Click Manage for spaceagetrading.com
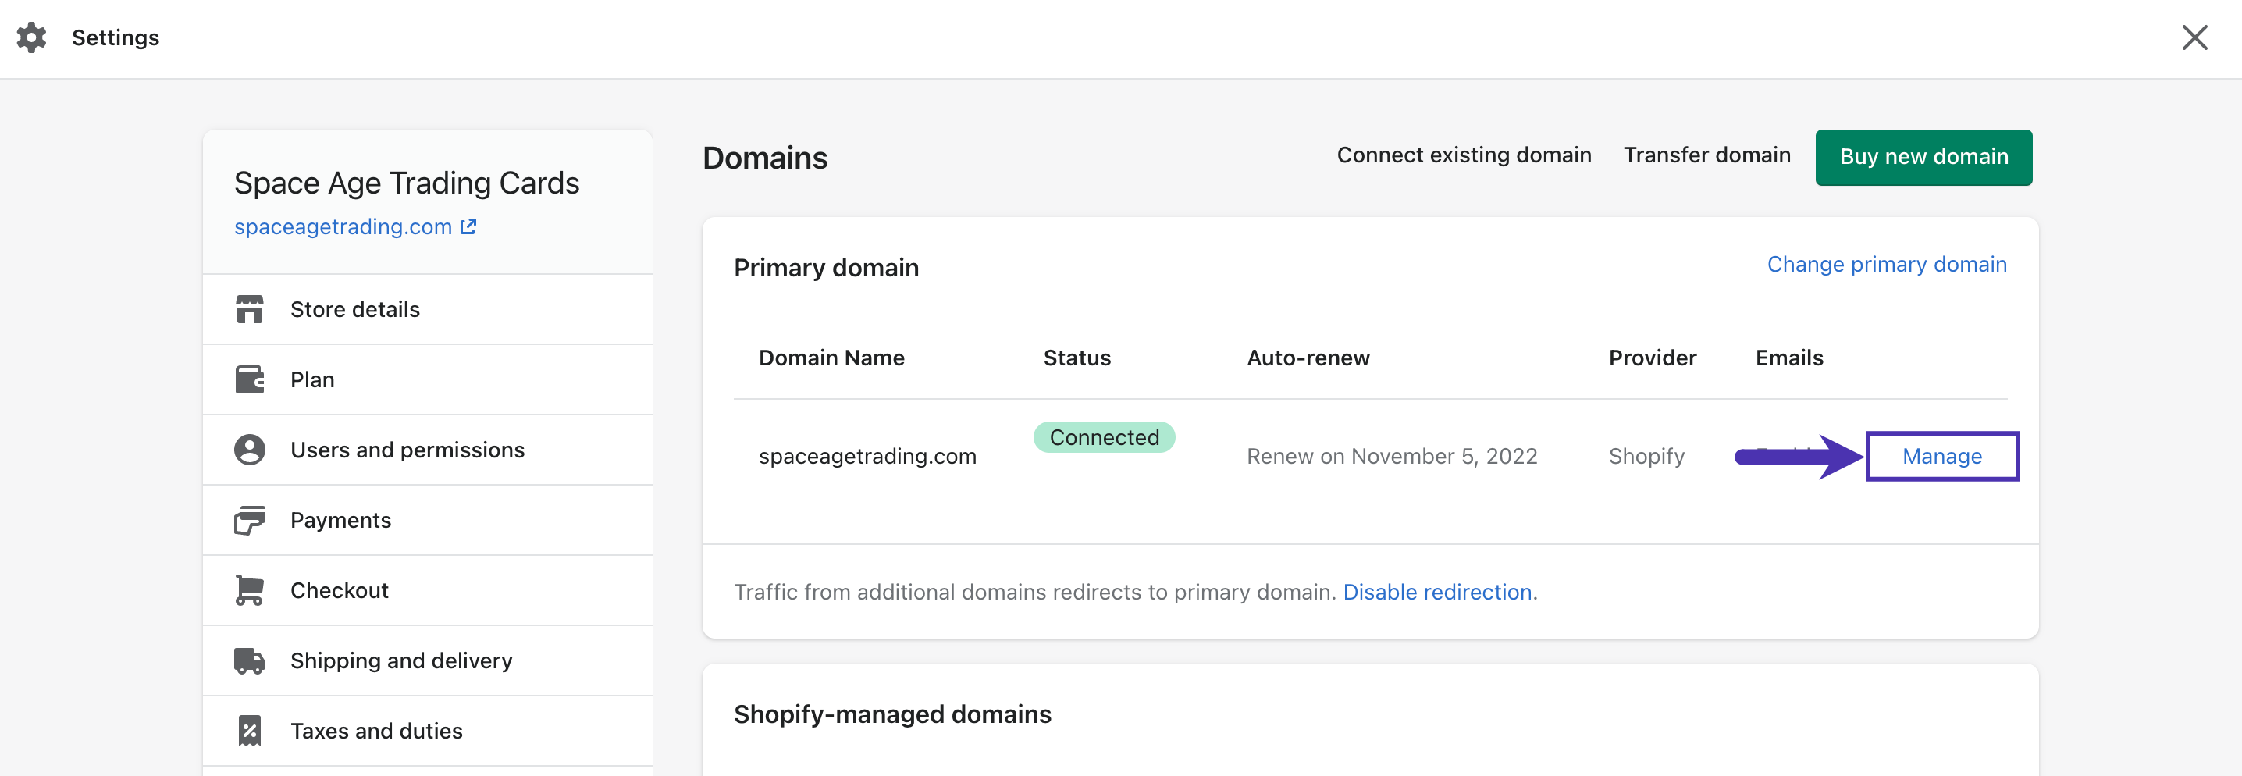The width and height of the screenshot is (2242, 776). click(1941, 456)
